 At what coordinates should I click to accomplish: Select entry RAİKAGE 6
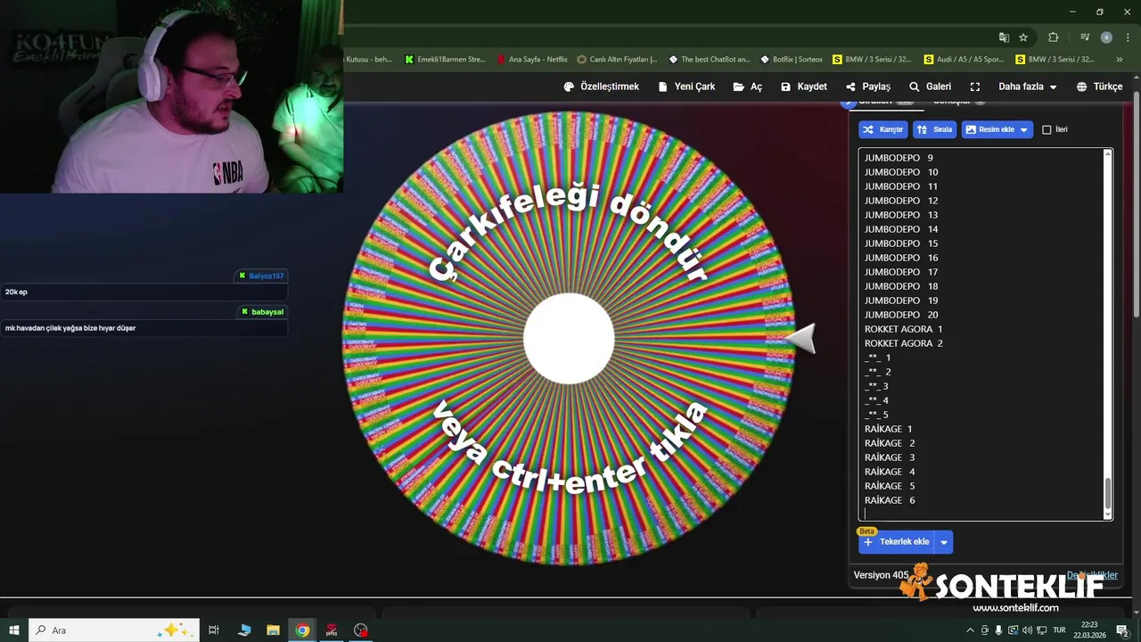890,500
